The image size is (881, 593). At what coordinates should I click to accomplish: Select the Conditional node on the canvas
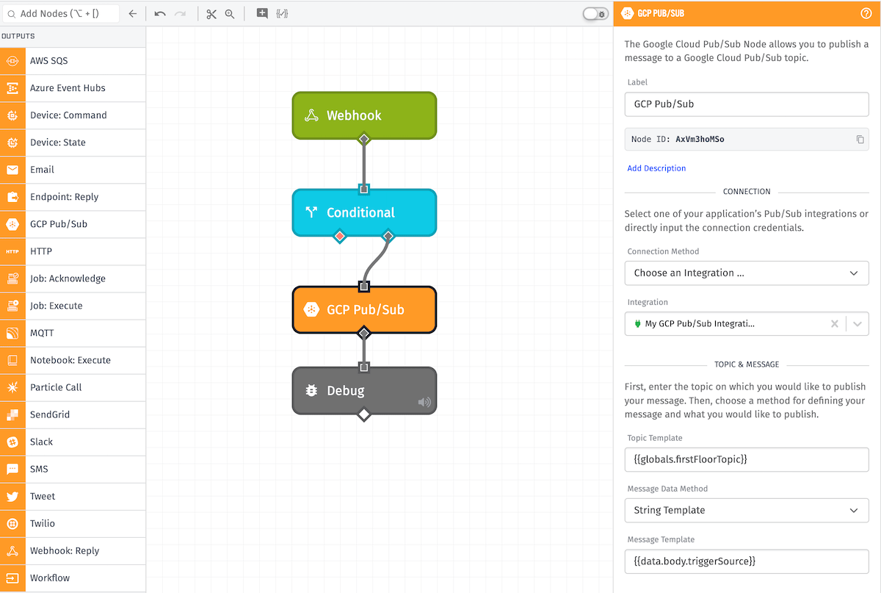pyautogui.click(x=364, y=212)
